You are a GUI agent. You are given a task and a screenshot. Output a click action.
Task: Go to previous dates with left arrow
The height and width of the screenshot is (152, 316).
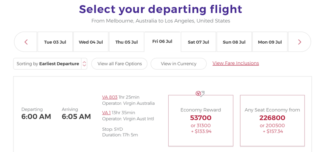tap(26, 42)
